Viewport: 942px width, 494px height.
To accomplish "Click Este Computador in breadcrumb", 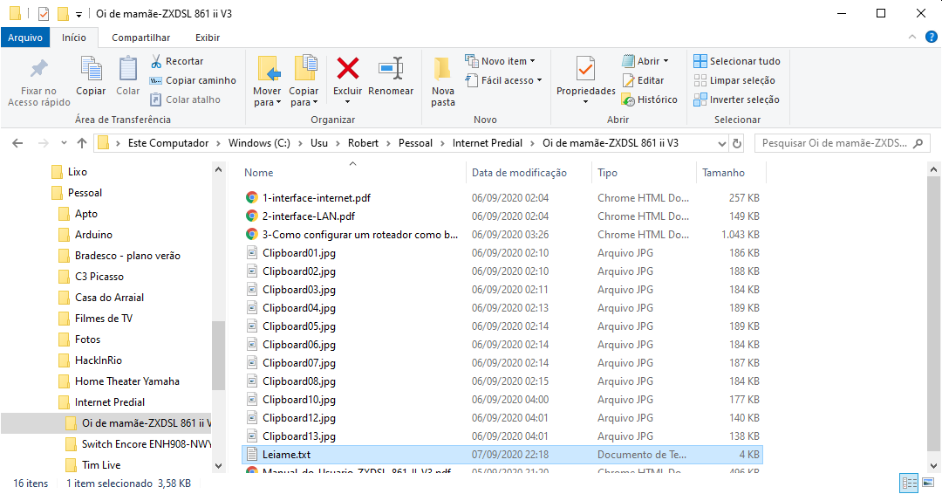I will coord(168,143).
